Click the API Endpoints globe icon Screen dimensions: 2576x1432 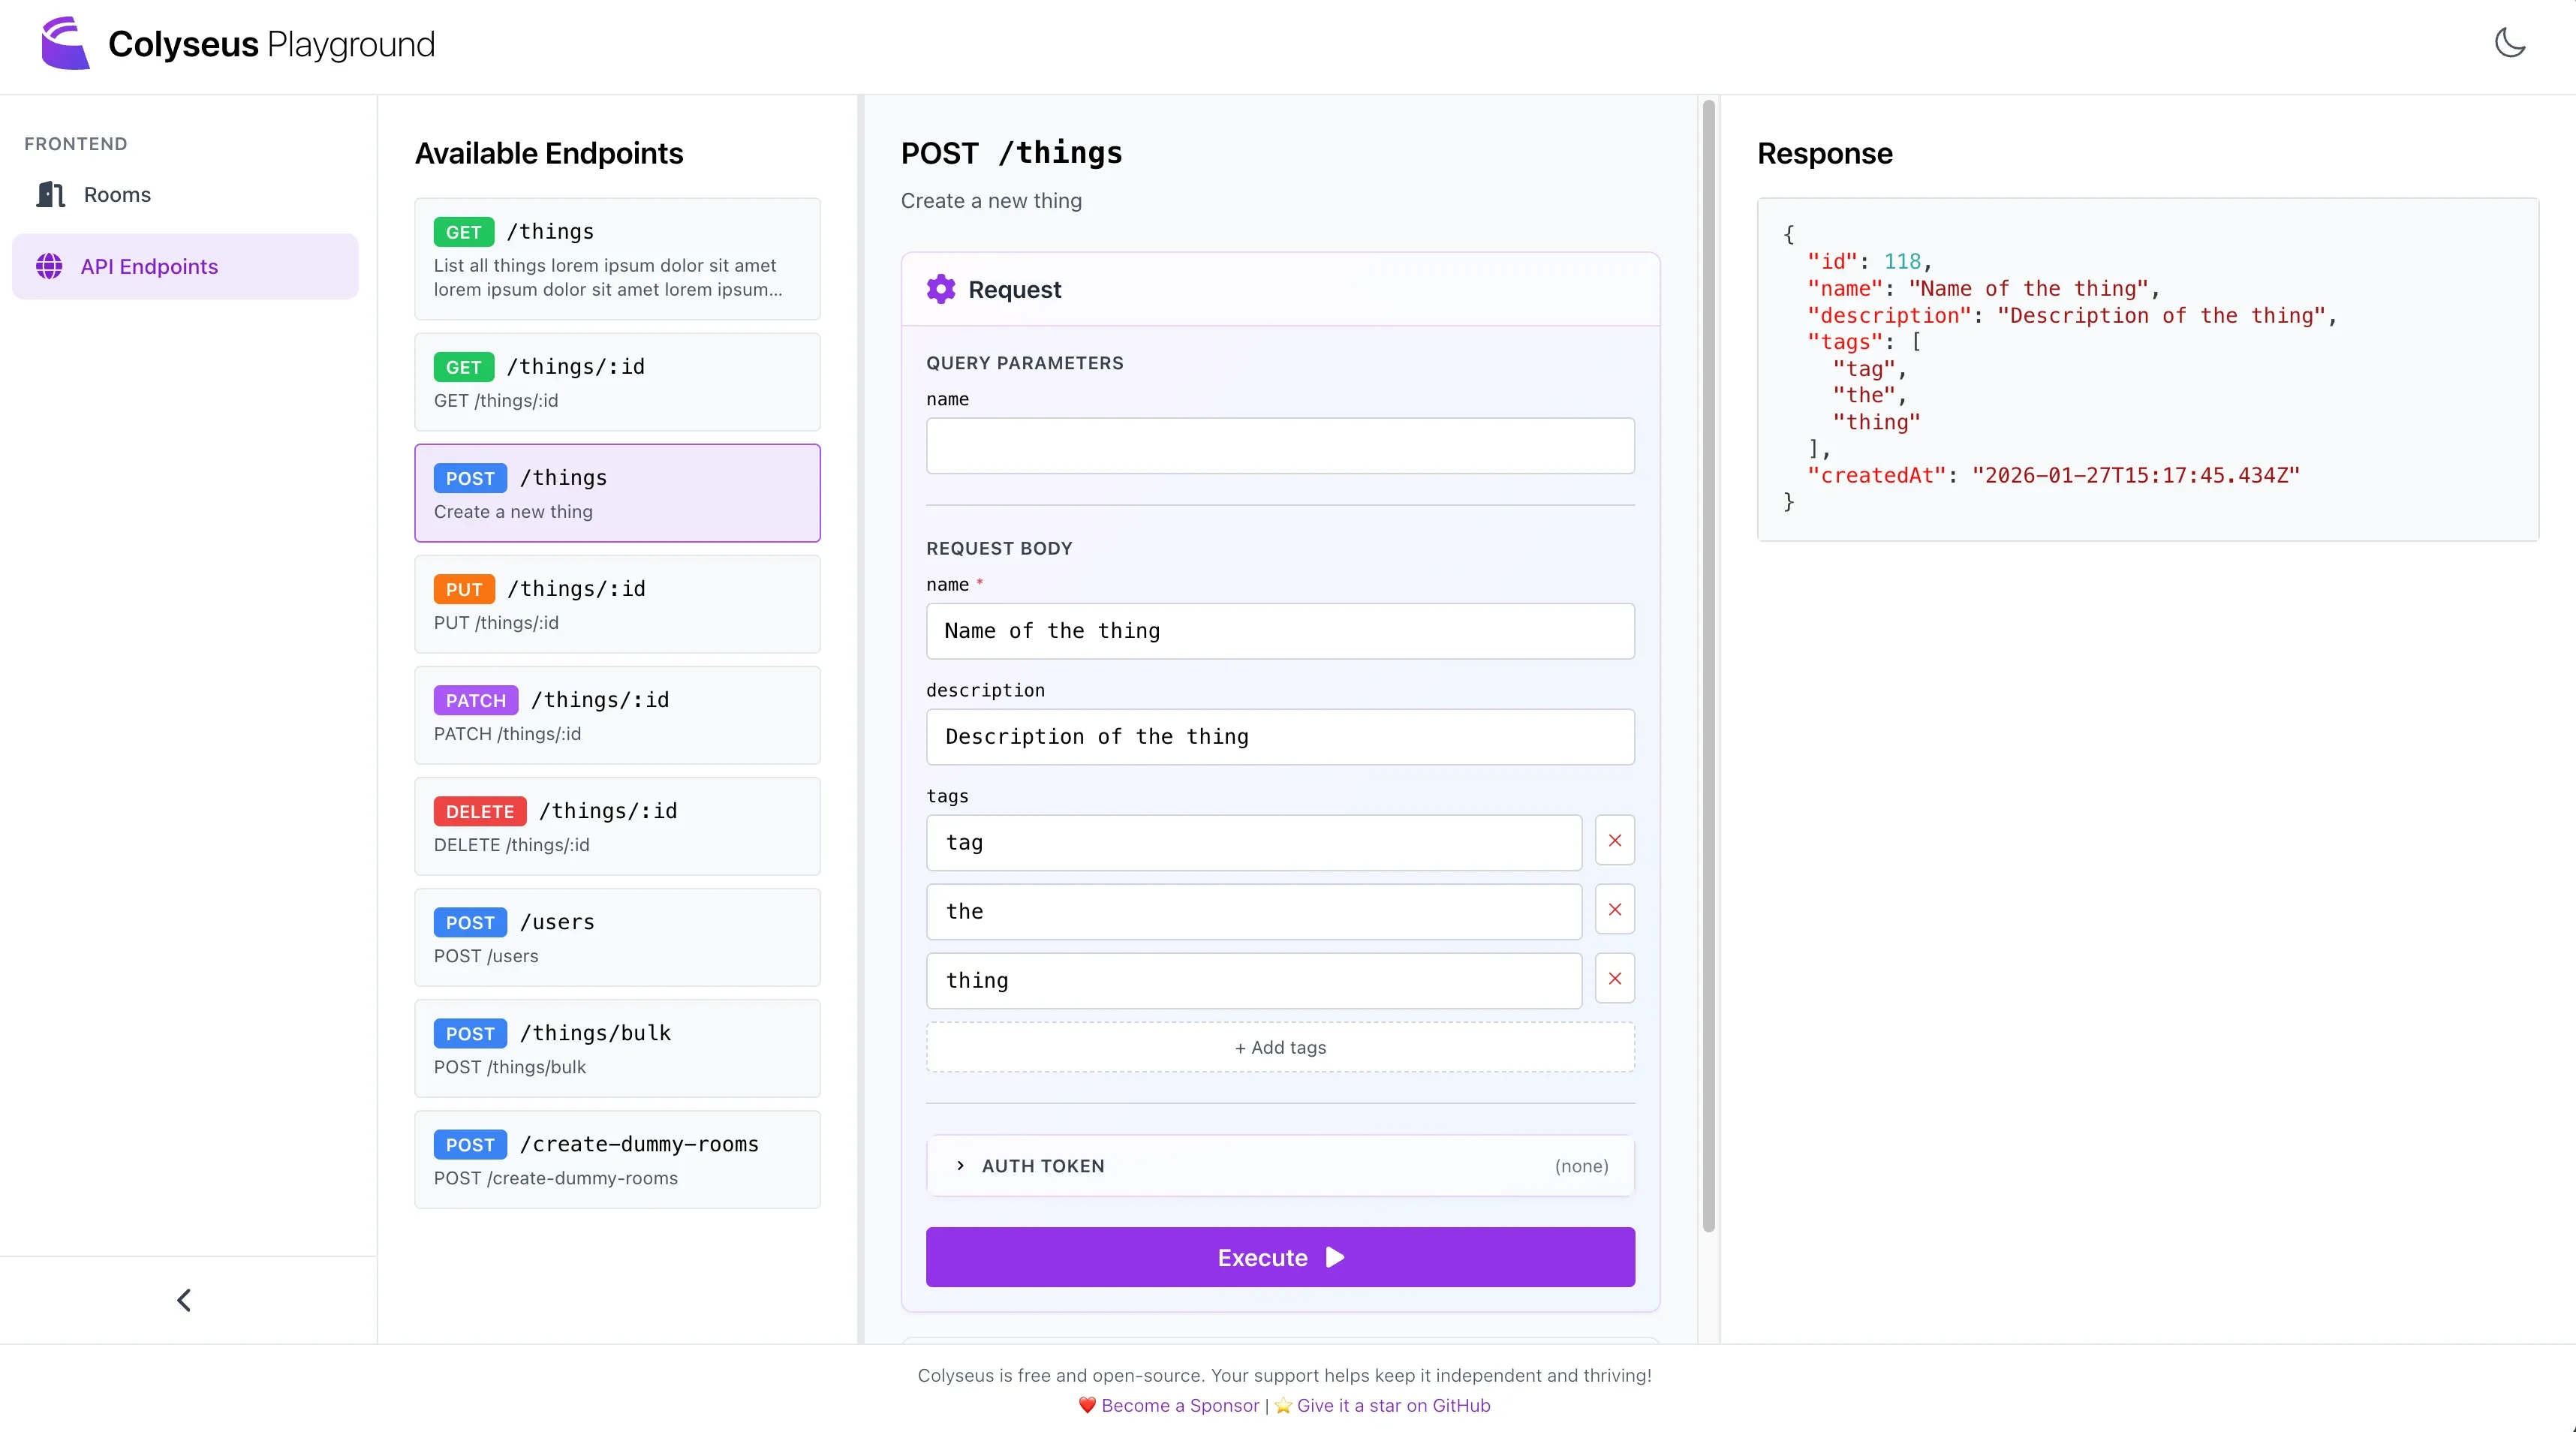click(49, 266)
